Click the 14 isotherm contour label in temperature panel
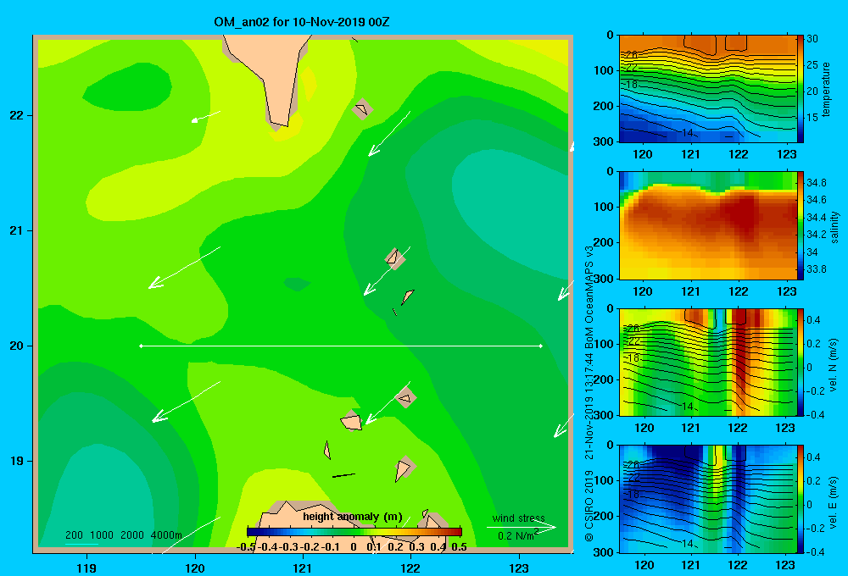This screenshot has width=848, height=576. pyautogui.click(x=688, y=132)
